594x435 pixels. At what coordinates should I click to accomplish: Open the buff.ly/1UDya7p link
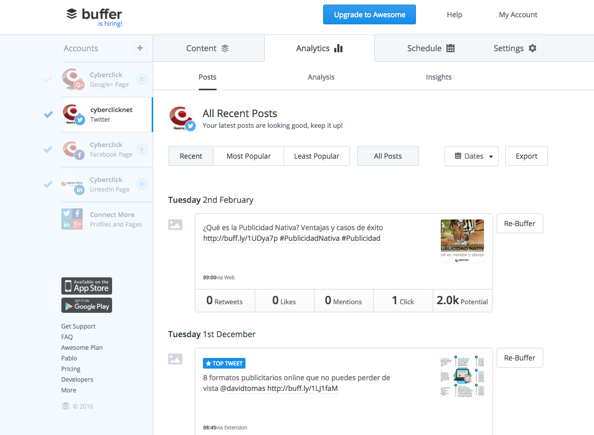click(x=240, y=238)
